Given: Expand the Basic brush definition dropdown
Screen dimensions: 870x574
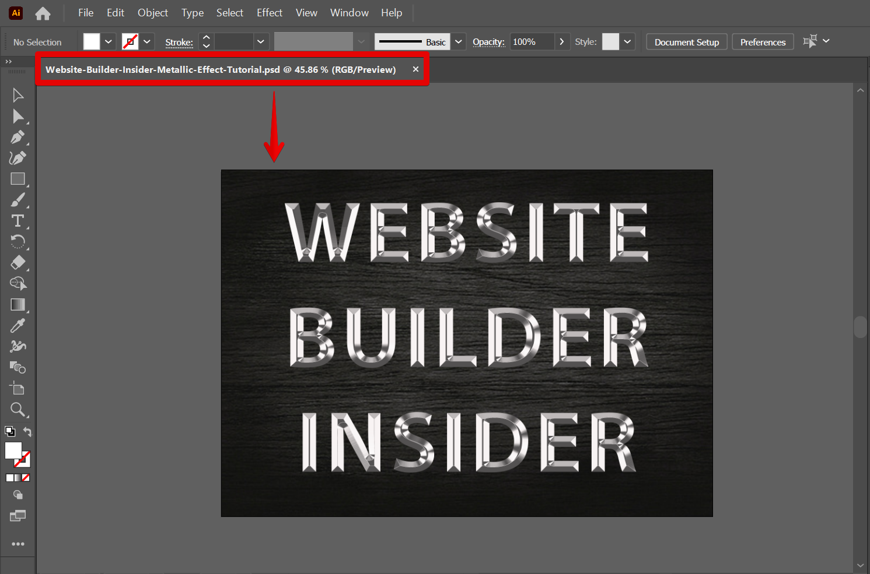Looking at the screenshot, I should pyautogui.click(x=459, y=42).
